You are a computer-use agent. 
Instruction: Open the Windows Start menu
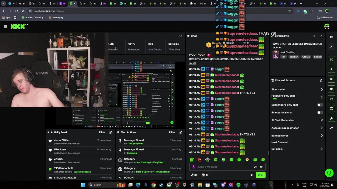point(83,185)
